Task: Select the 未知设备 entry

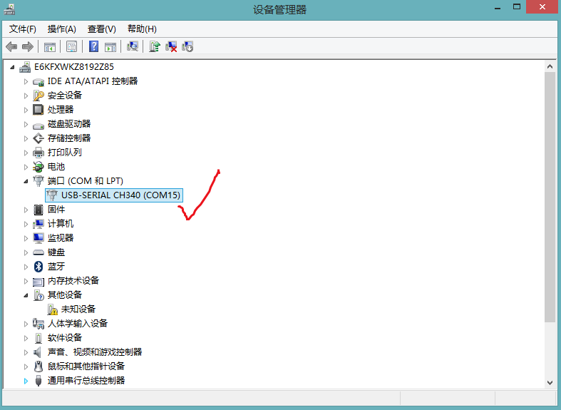Action: pos(78,309)
